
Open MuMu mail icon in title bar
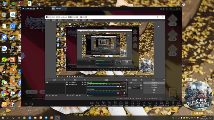tap(161, 9)
